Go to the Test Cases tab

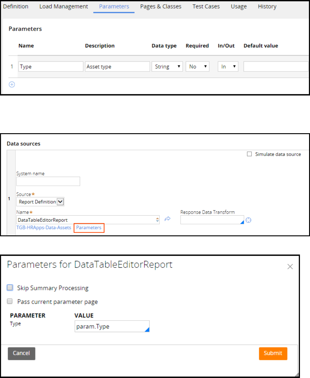[206, 6]
